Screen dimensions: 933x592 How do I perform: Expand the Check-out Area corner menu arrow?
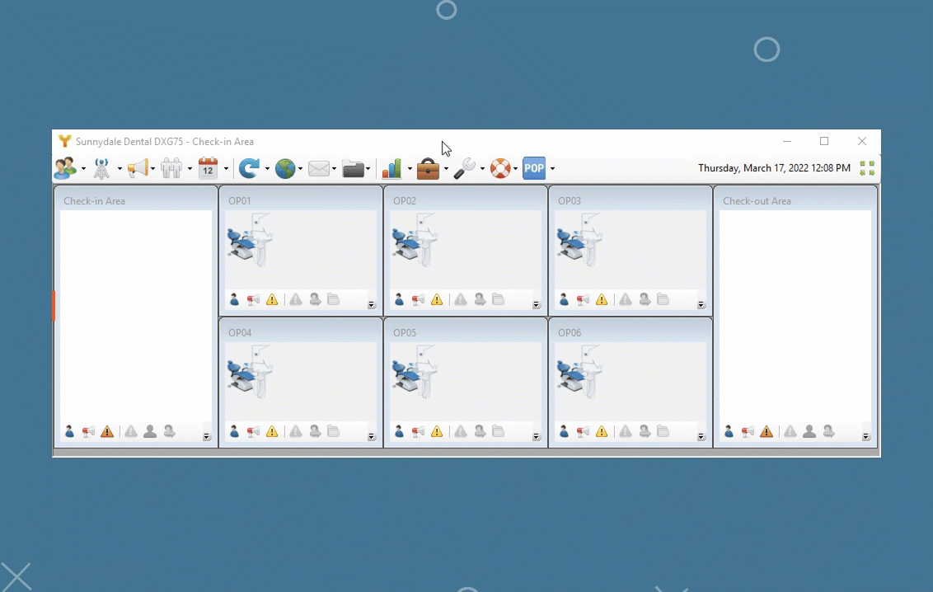865,437
